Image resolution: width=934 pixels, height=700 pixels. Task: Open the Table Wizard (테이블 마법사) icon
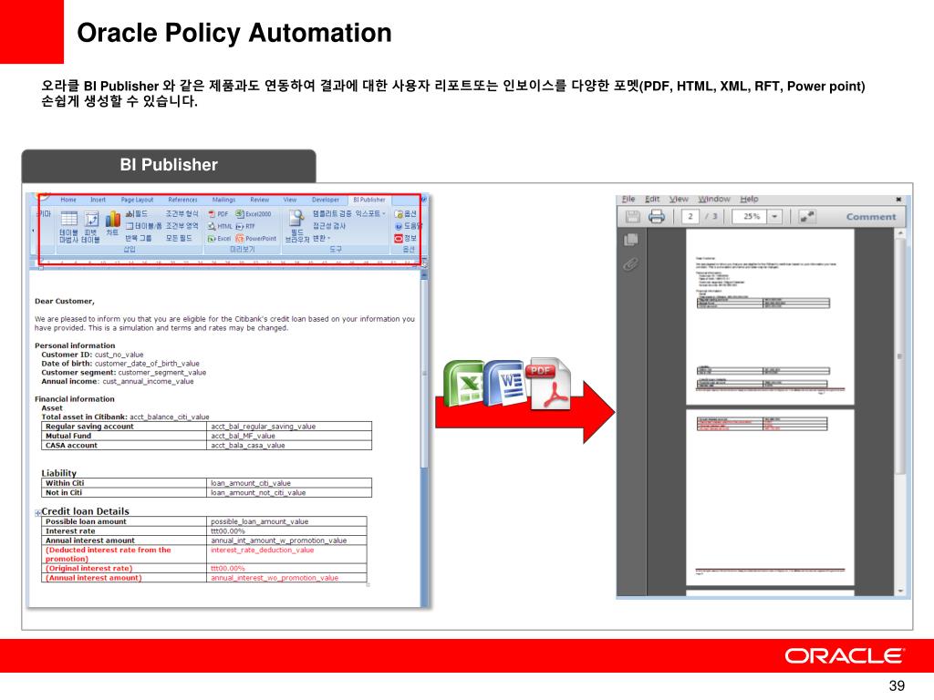click(68, 226)
